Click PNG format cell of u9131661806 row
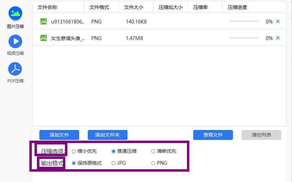This screenshot has width=292, height=182. click(96, 22)
